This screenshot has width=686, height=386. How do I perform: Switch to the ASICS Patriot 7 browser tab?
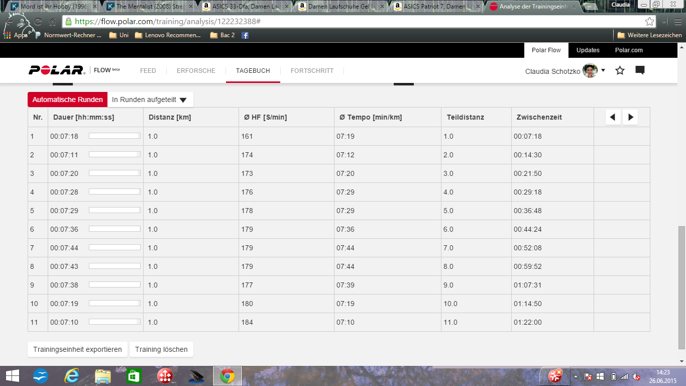tap(433, 7)
